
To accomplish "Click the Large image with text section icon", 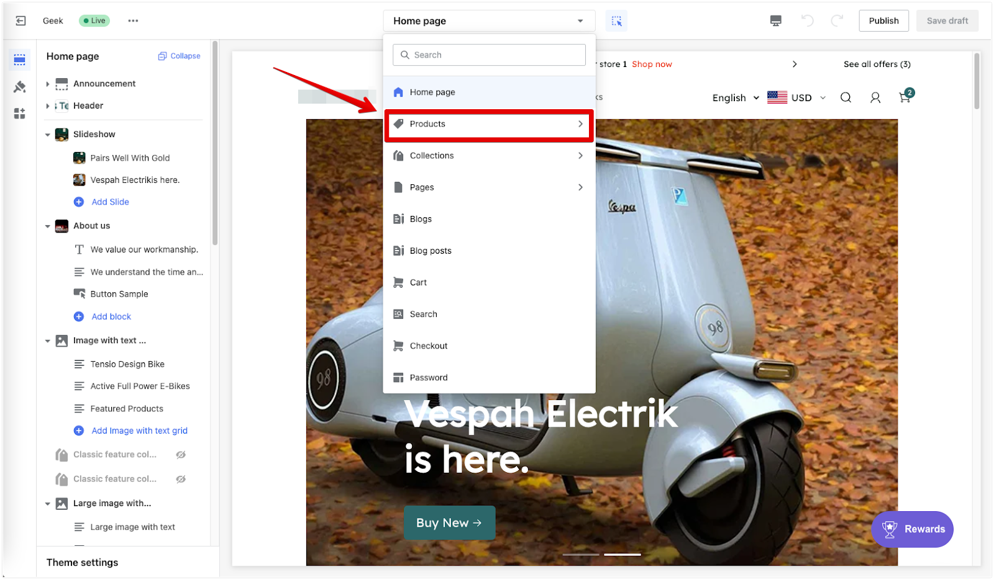I will pyautogui.click(x=62, y=504).
